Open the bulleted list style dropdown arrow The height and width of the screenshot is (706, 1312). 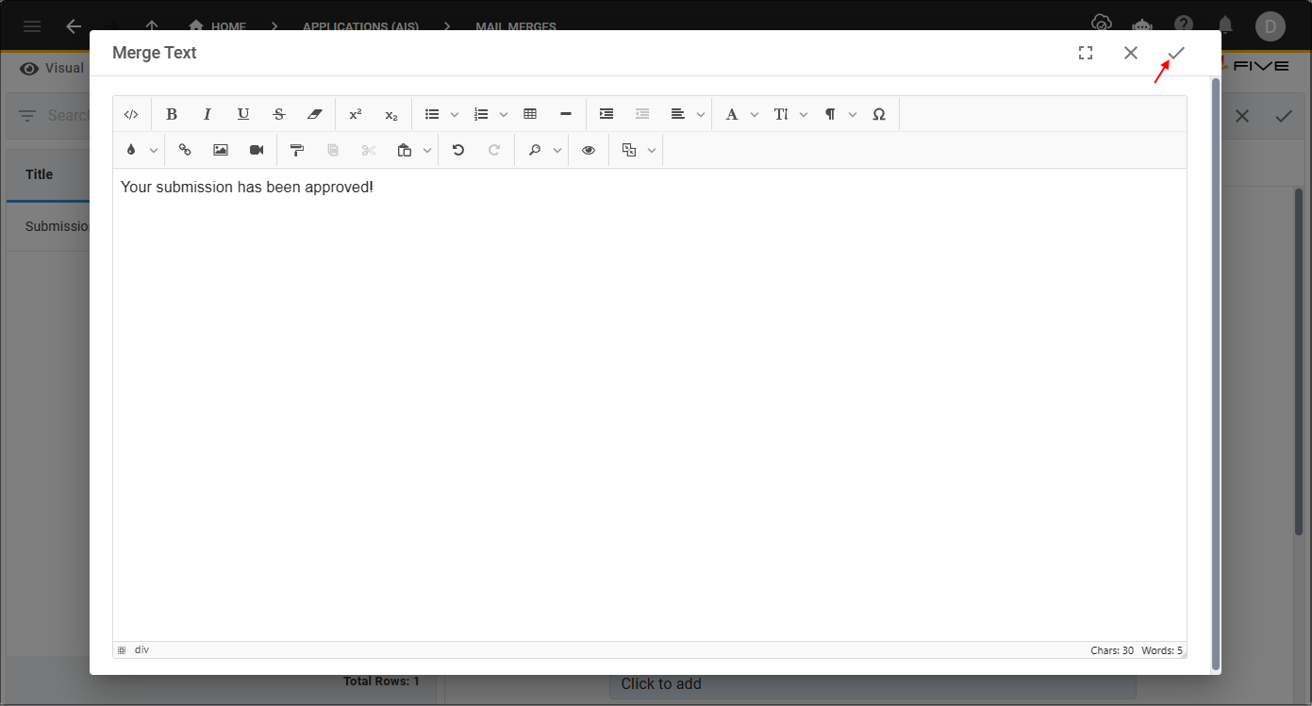455,115
